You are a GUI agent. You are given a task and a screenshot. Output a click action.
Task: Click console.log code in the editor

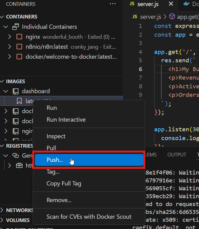(x=180, y=138)
